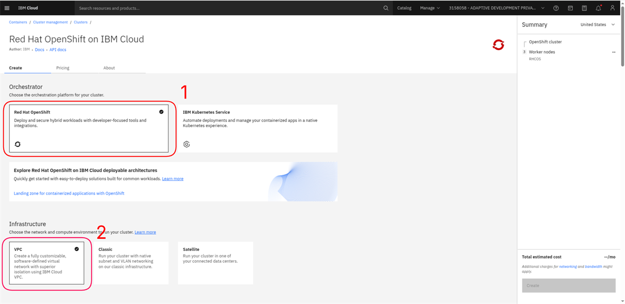The width and height of the screenshot is (625, 304).
Task: Open the hamburger navigation menu
Action: 7,8
